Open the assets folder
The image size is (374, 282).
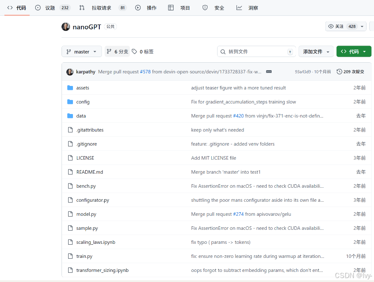tap(83, 88)
